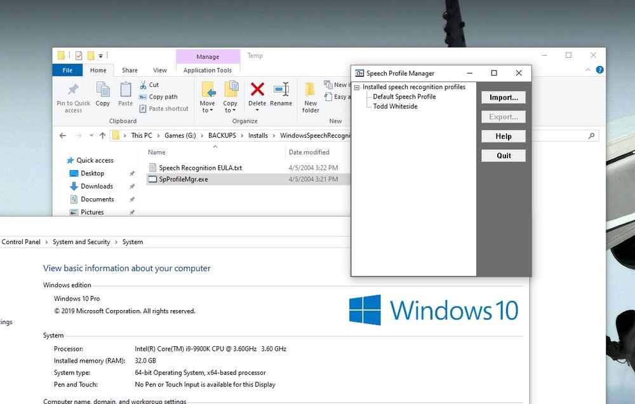This screenshot has width=635, height=404.
Task: Select Speech Recognition EULA.txt file
Action: click(x=201, y=168)
